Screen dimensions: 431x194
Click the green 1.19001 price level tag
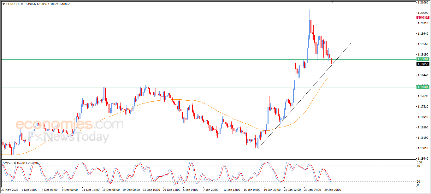[x=422, y=59]
